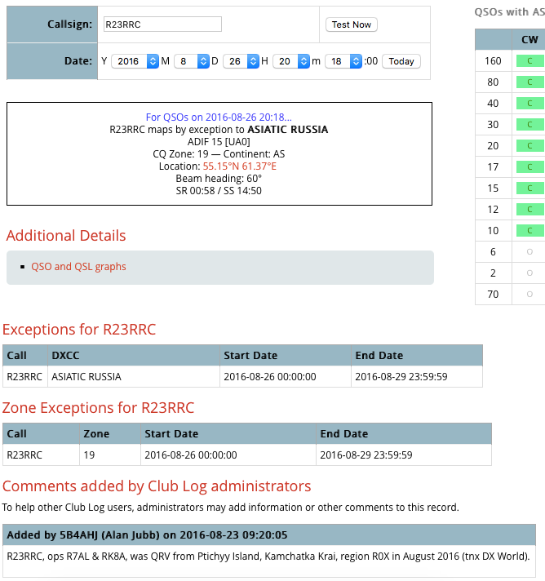
Task: Click the empty circle for band 70
Action: [x=529, y=294]
